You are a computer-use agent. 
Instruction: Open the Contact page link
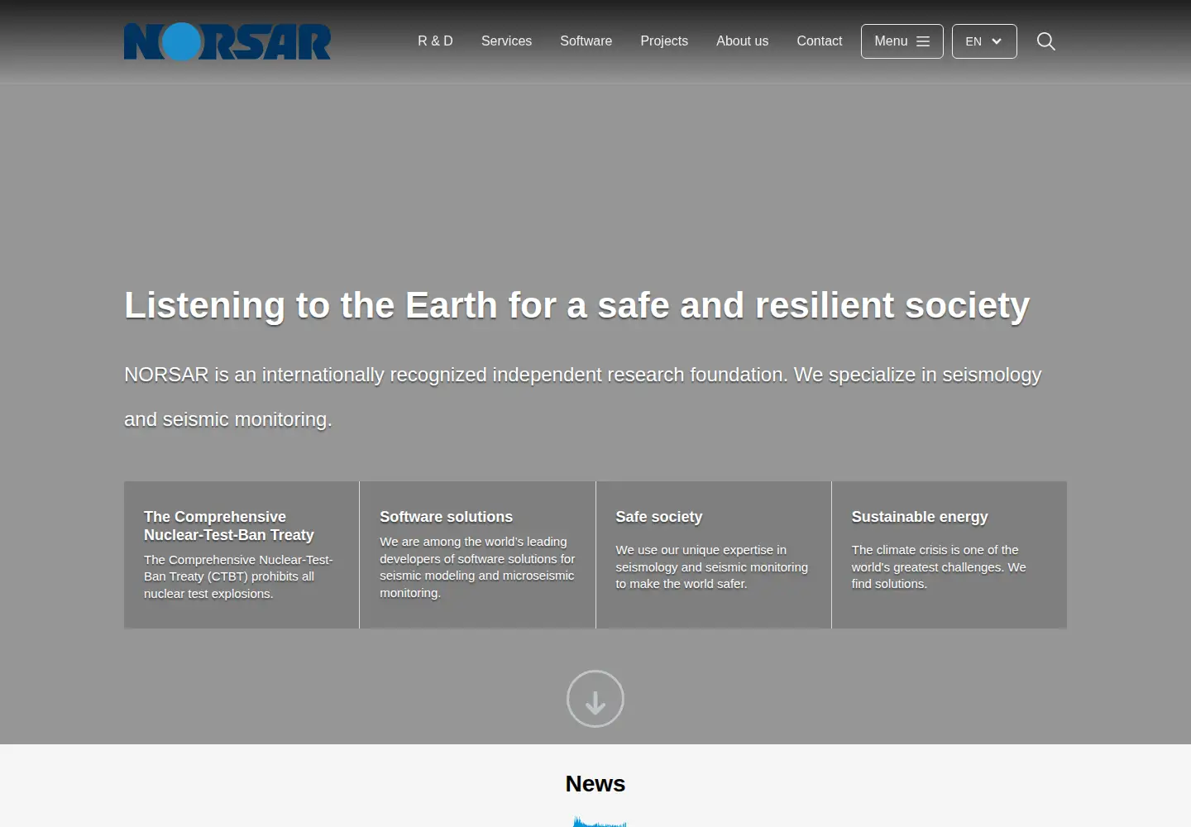819,41
